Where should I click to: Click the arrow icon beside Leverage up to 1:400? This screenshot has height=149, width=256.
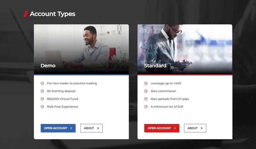pyautogui.click(x=146, y=83)
